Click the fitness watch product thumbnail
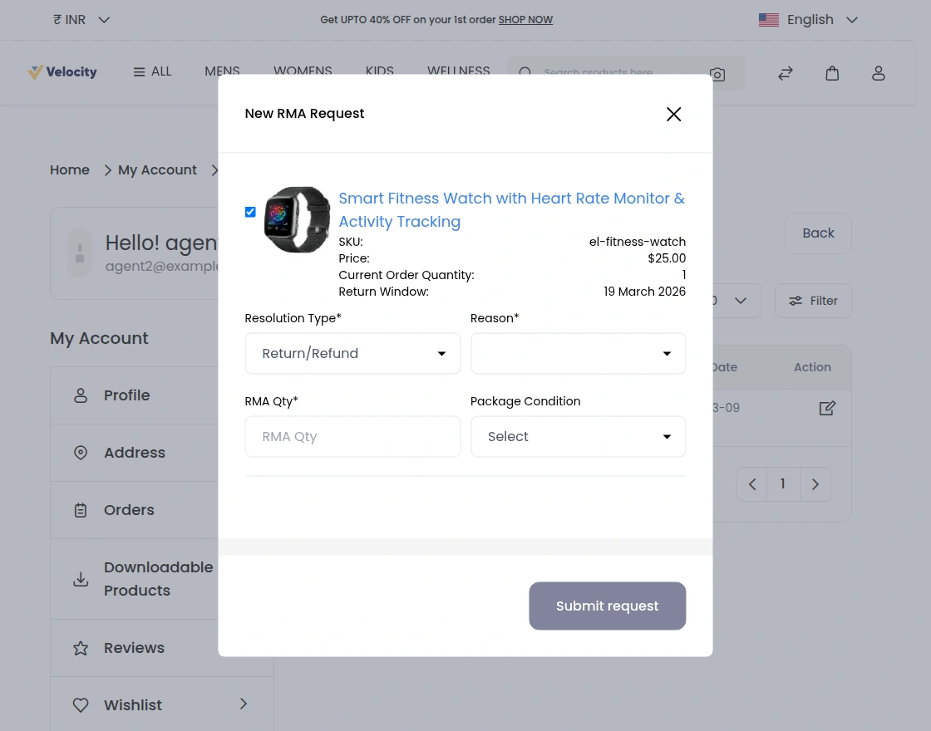 click(297, 220)
